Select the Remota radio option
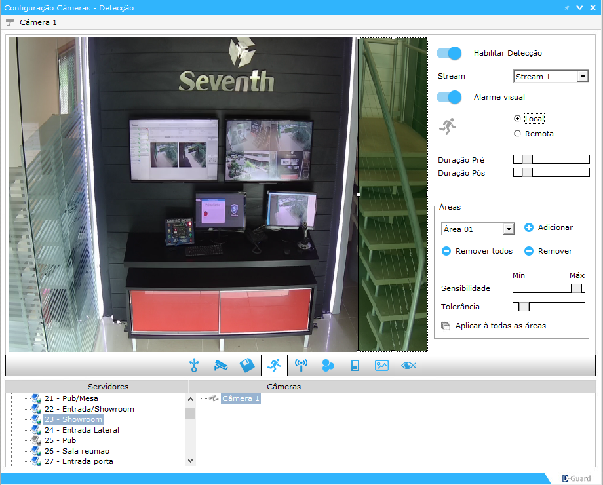This screenshot has height=485, width=603. click(x=518, y=134)
